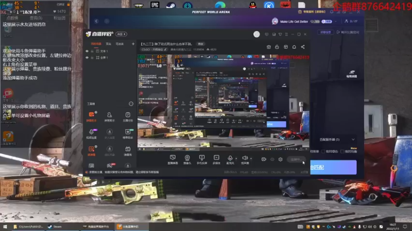412x231 pixels.
Task: Open the danmu assistant tool in toolbox
Action: (91, 117)
